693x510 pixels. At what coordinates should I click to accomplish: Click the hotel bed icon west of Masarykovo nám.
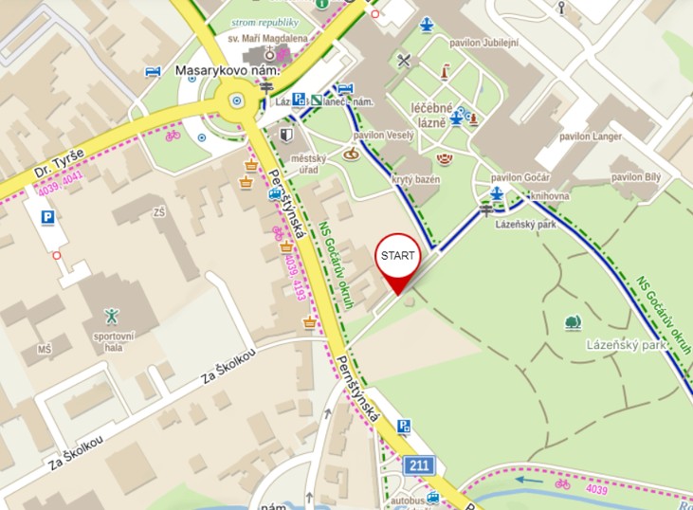click(x=153, y=71)
